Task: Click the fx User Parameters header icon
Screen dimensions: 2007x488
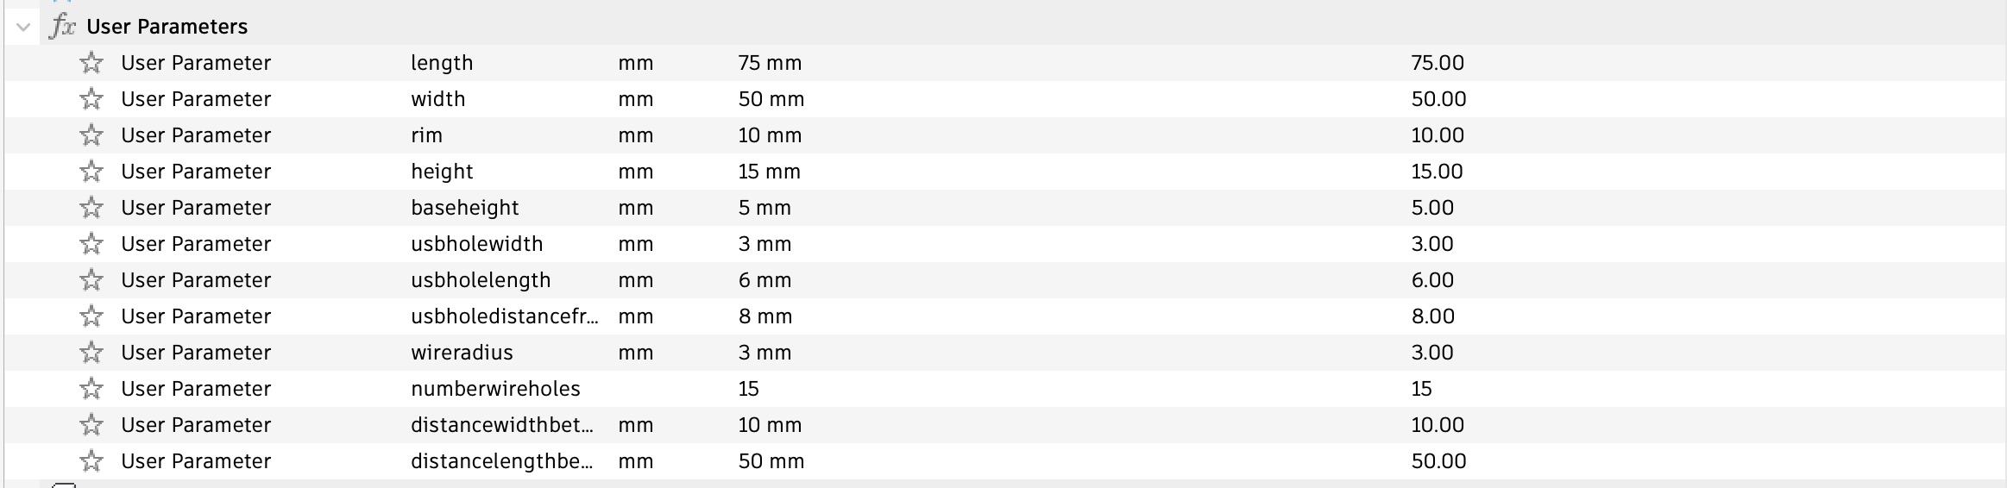Action: pyautogui.click(x=63, y=27)
